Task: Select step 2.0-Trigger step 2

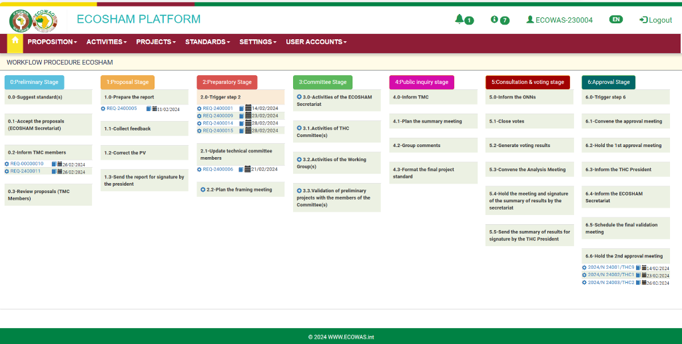Action: coord(240,97)
